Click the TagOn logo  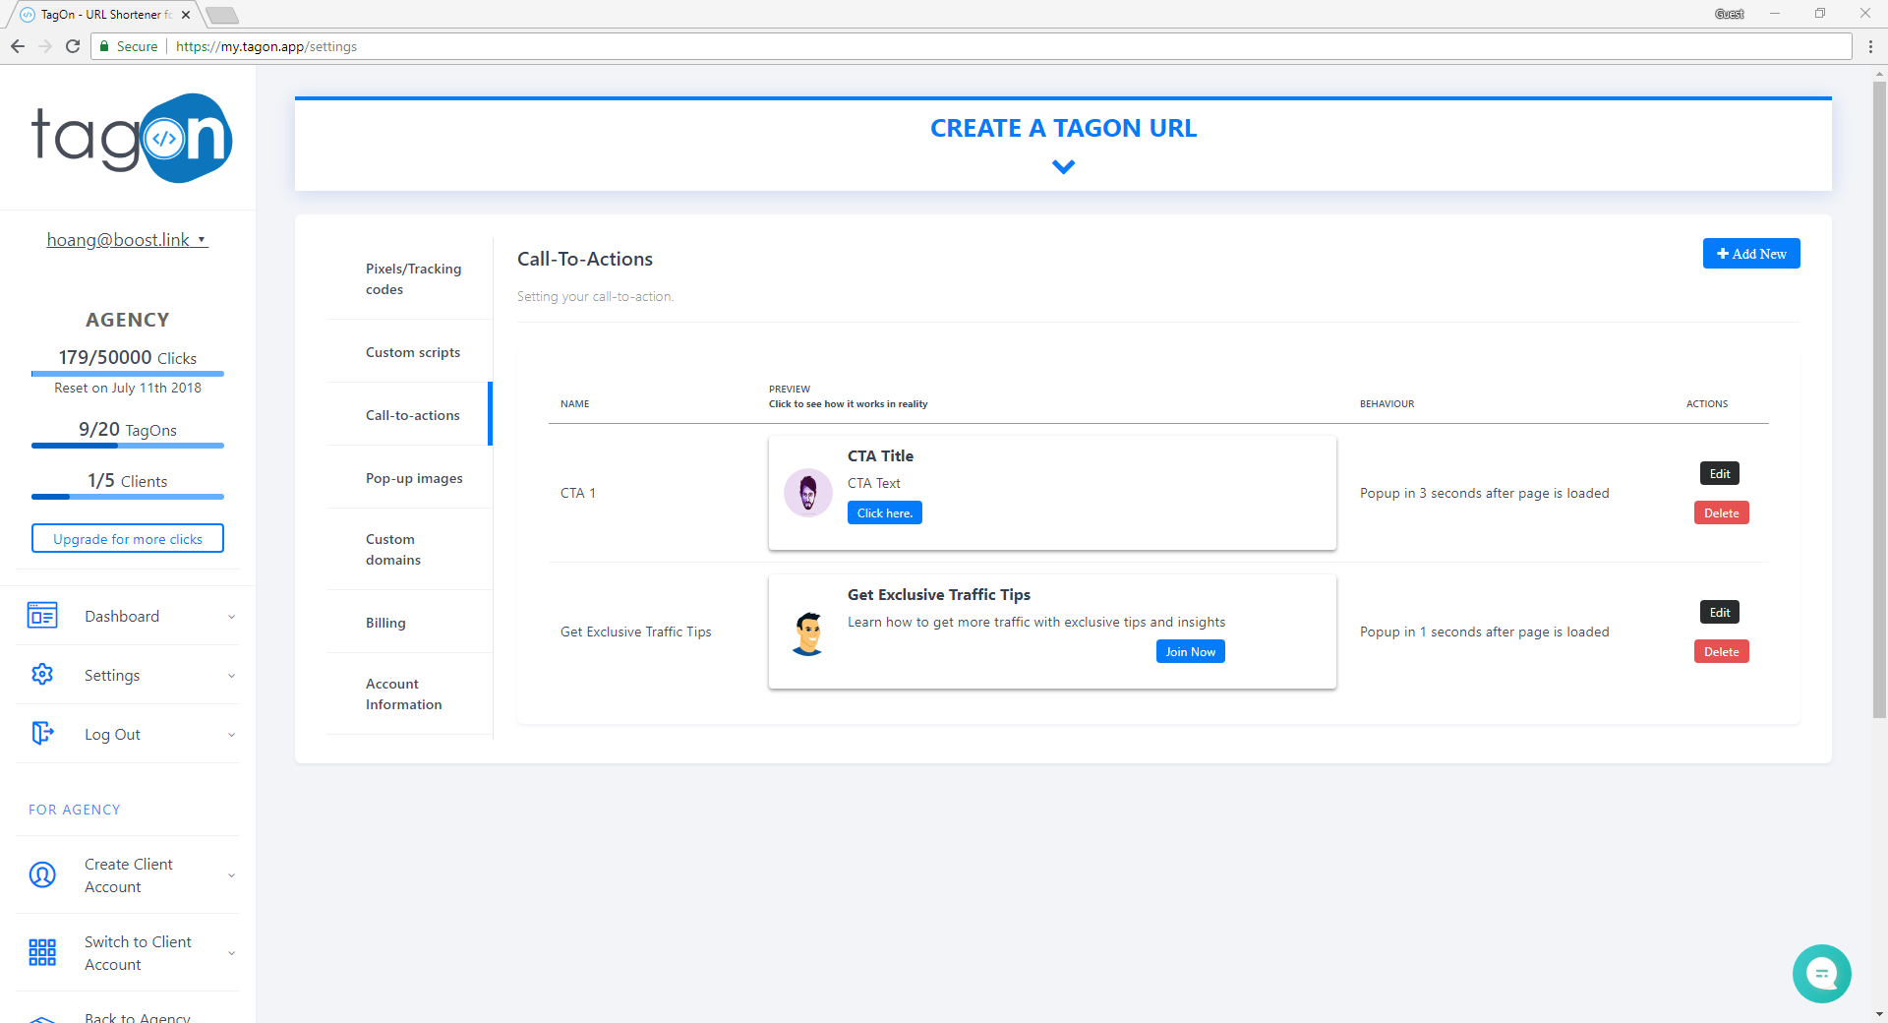(132, 138)
